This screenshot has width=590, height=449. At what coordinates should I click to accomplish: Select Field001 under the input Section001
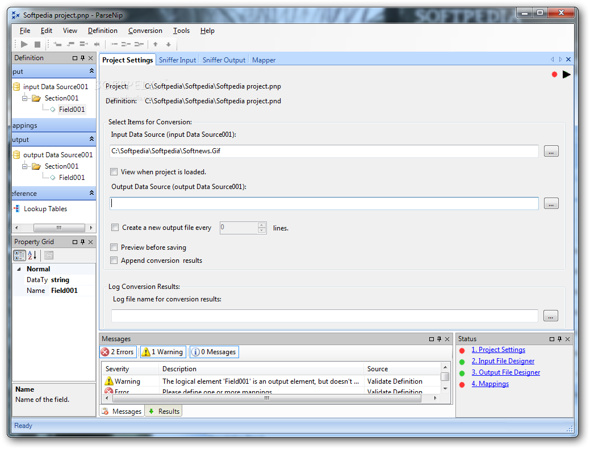tap(72, 110)
